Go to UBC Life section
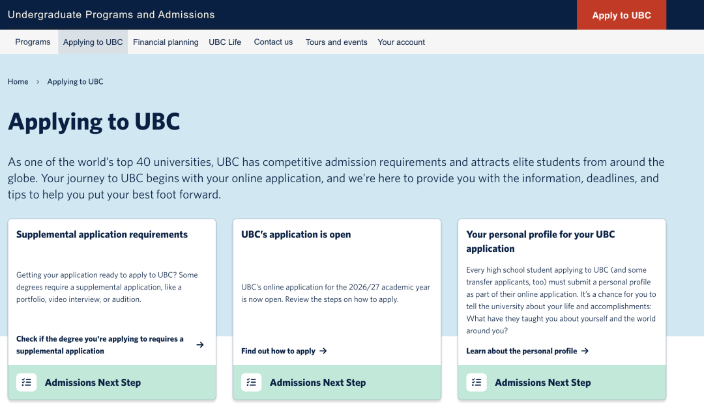This screenshot has width=704, height=410. pyautogui.click(x=225, y=42)
